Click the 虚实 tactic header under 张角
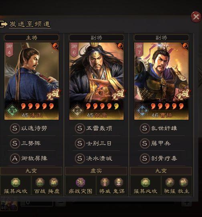 96,171
